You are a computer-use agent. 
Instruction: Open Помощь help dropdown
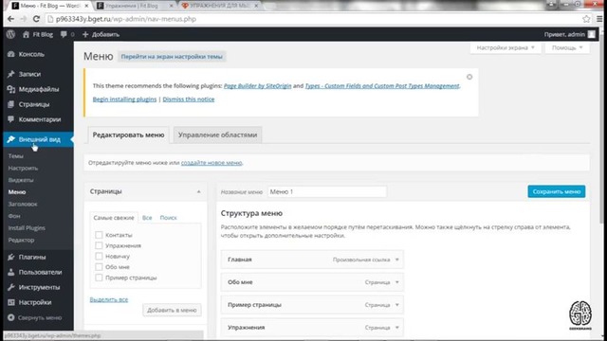click(x=567, y=47)
